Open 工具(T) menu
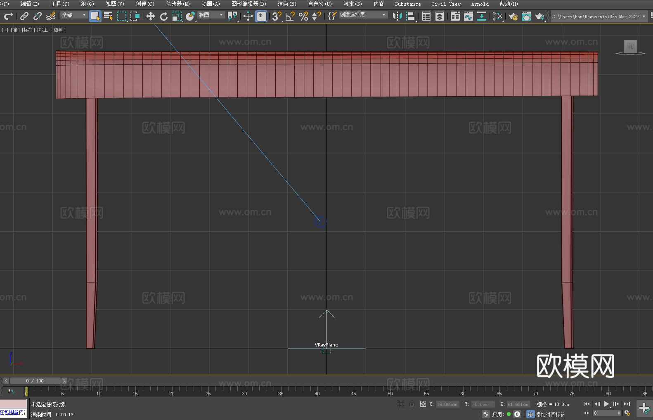Viewport: 653px width, 420px height. tap(60, 4)
